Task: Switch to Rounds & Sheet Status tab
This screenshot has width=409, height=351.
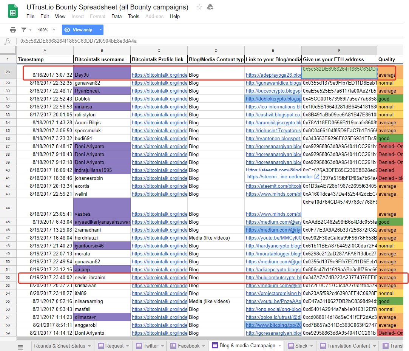Action: [60, 346]
